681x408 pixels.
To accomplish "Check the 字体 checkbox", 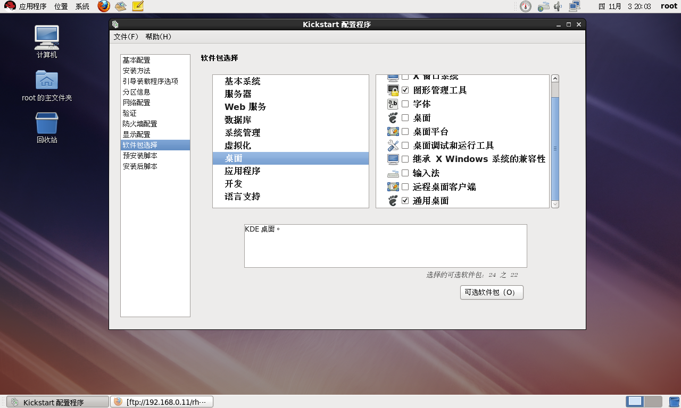I will tap(405, 104).
